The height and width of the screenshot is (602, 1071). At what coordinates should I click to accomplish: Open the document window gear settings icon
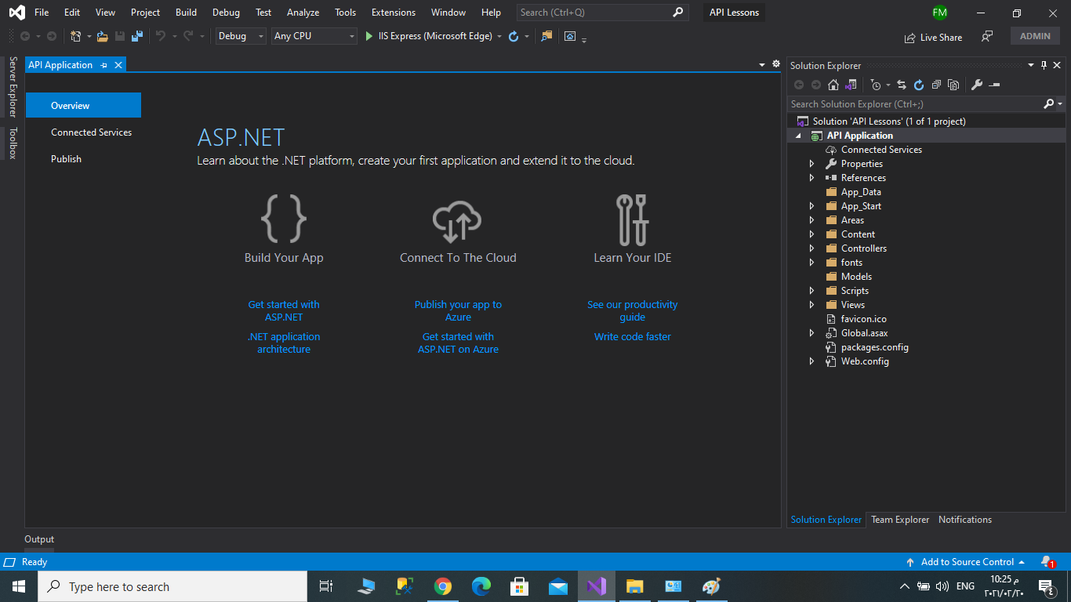[x=776, y=64]
